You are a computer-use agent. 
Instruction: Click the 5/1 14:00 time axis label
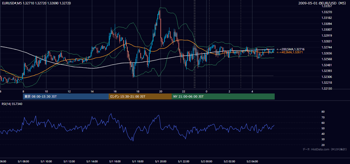pyautogui.click(x=92, y=162)
